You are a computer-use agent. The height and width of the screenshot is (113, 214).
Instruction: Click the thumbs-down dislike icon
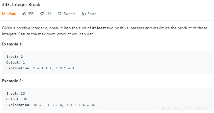click(42, 14)
